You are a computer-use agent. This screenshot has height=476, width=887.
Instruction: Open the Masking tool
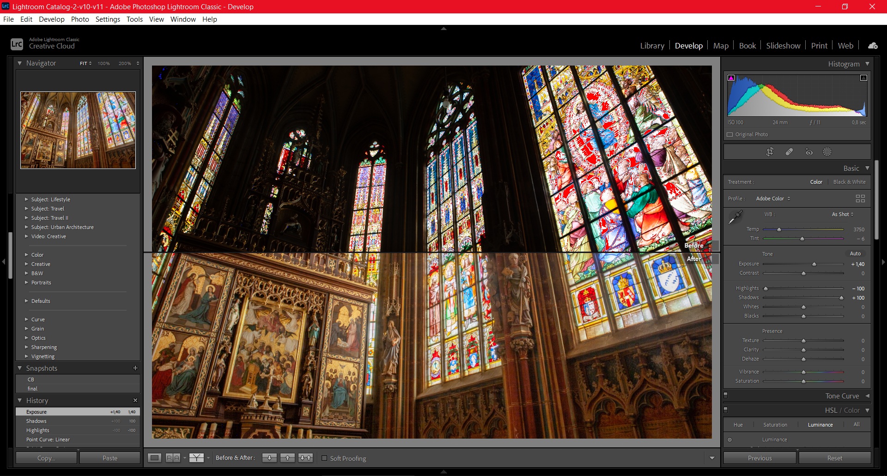827,152
